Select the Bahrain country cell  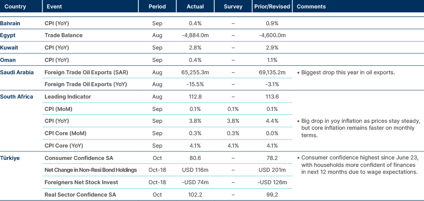[x=10, y=24]
